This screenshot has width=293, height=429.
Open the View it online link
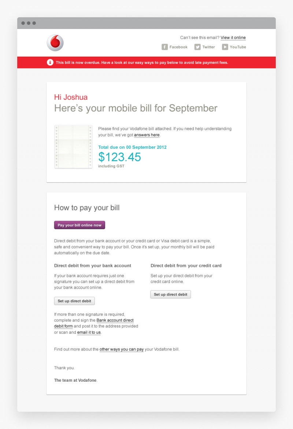click(x=233, y=37)
